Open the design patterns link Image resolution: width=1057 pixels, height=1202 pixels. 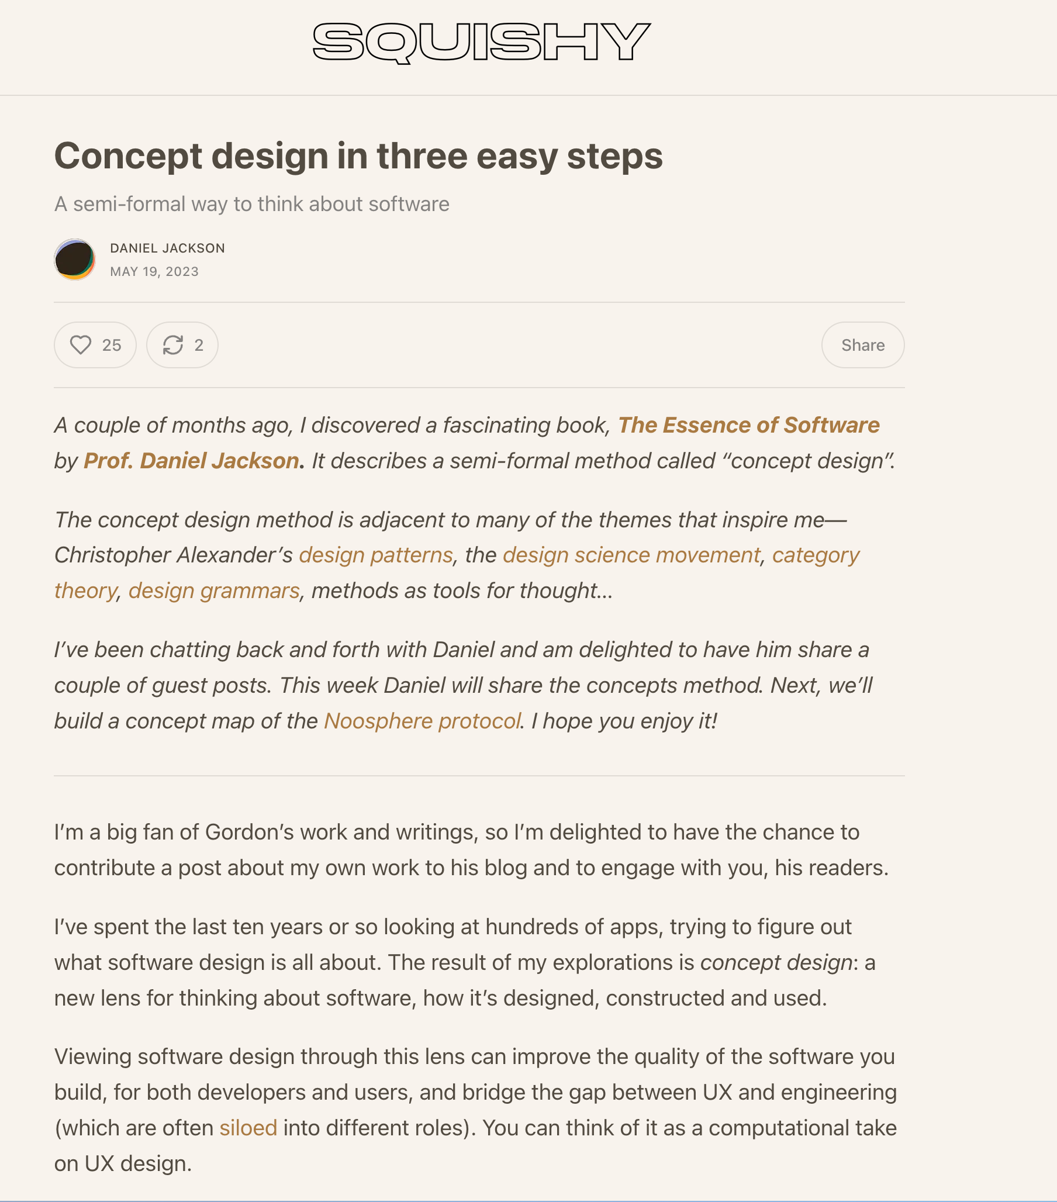[x=376, y=555]
